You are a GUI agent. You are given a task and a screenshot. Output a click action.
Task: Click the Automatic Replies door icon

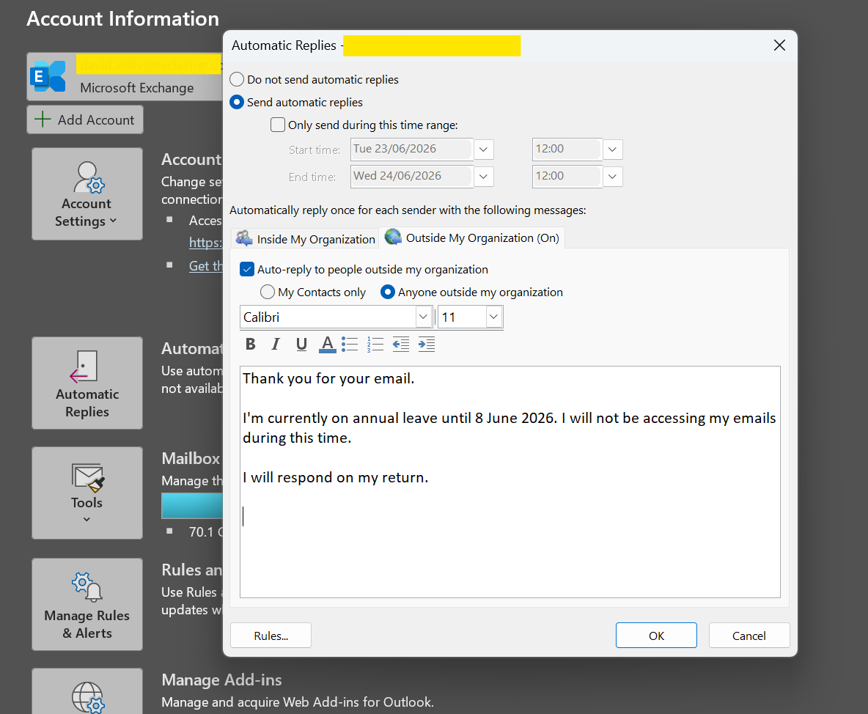pos(84,367)
